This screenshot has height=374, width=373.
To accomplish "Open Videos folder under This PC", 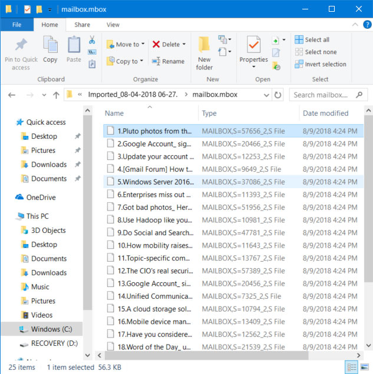I will coord(37,315).
